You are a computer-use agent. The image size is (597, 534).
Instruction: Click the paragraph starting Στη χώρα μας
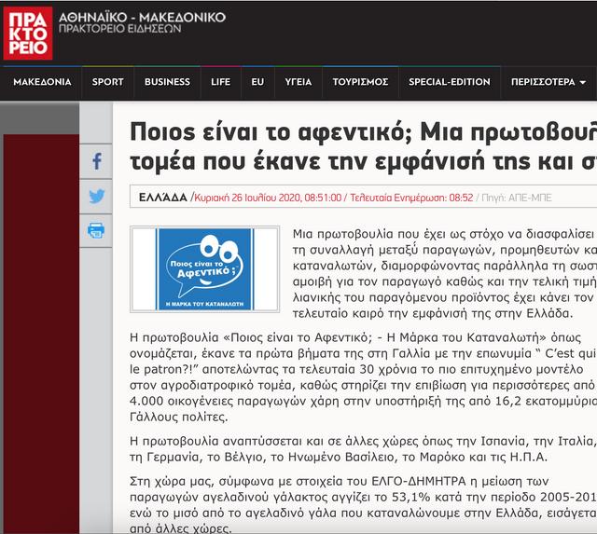363,505
